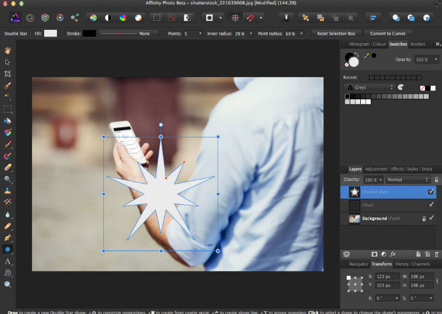Click the Layer Effects fx icon
Viewport: 442px width, 314px height.
(393, 254)
